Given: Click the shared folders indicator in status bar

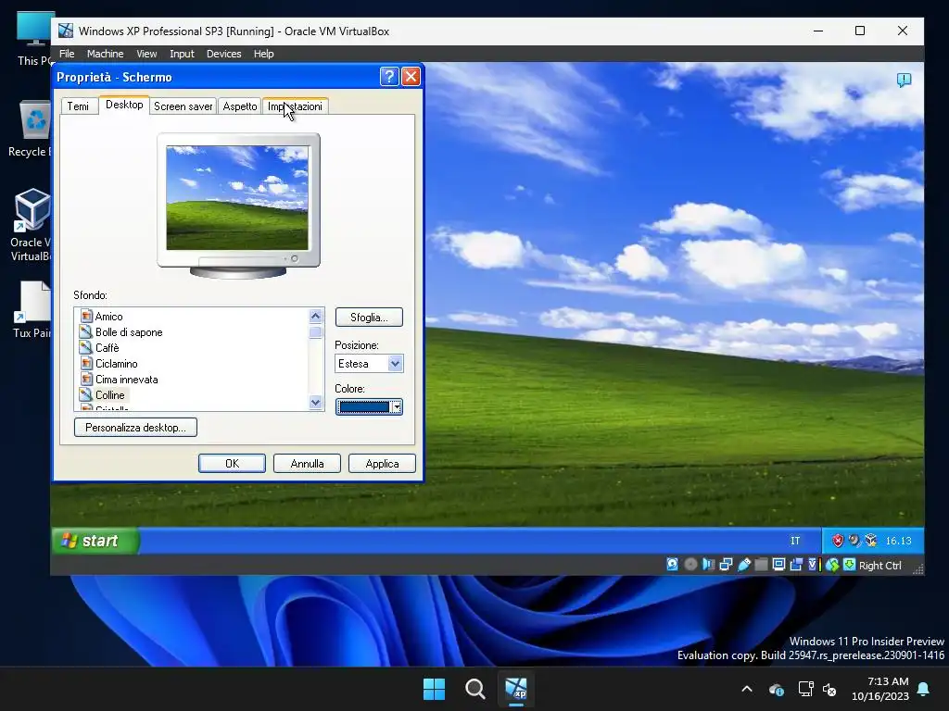Looking at the screenshot, I should (762, 565).
